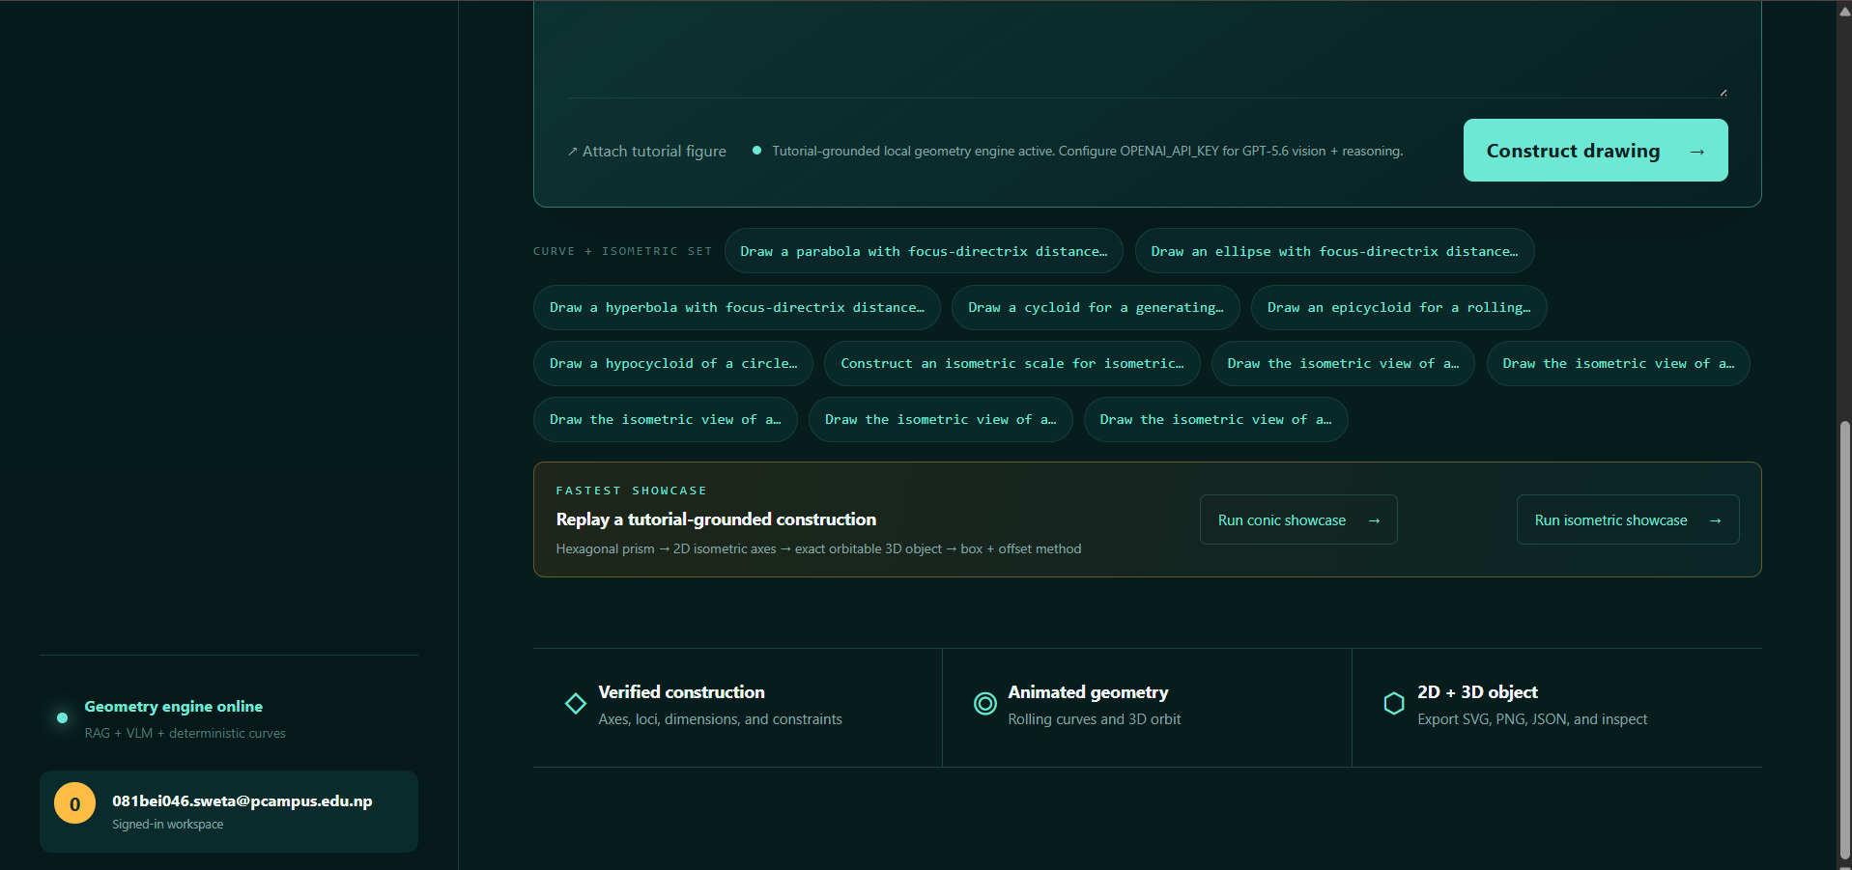Click the hexagon 2D + 3D object icon

pos(1394,704)
